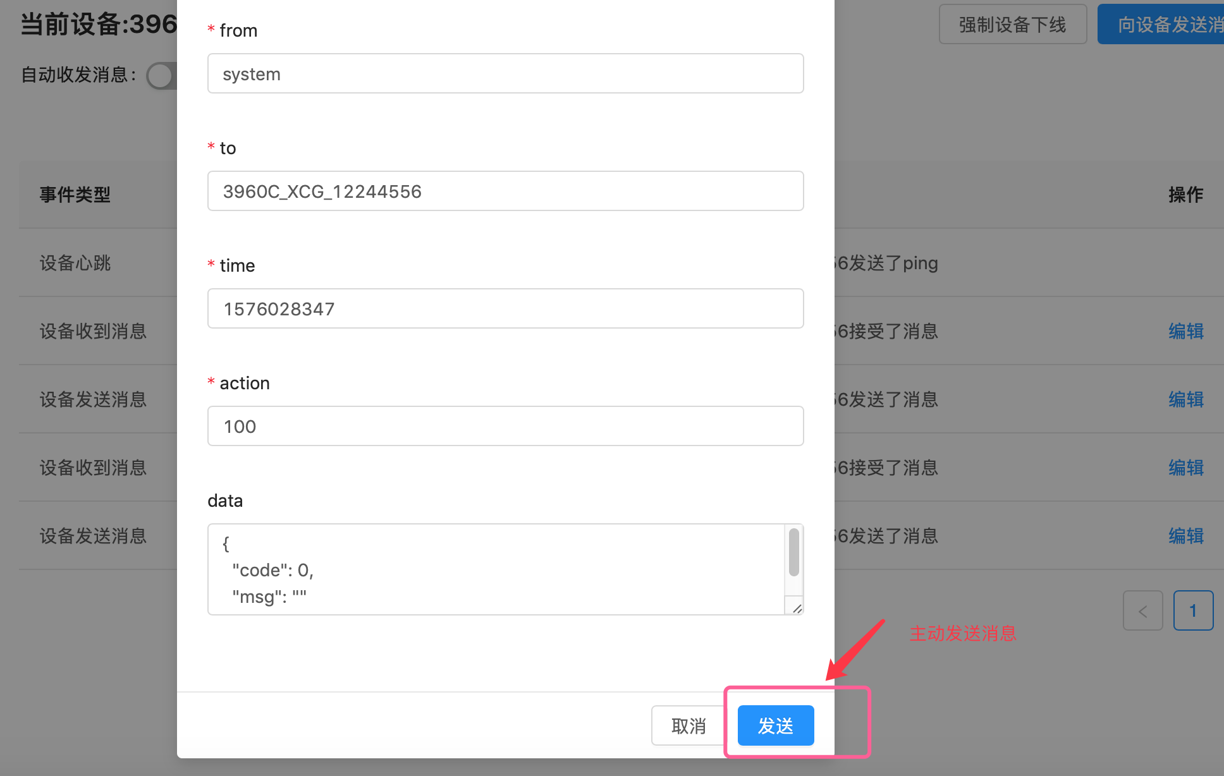This screenshot has height=776, width=1224.
Task: Click the 取消 cancel button
Action: [x=688, y=725]
